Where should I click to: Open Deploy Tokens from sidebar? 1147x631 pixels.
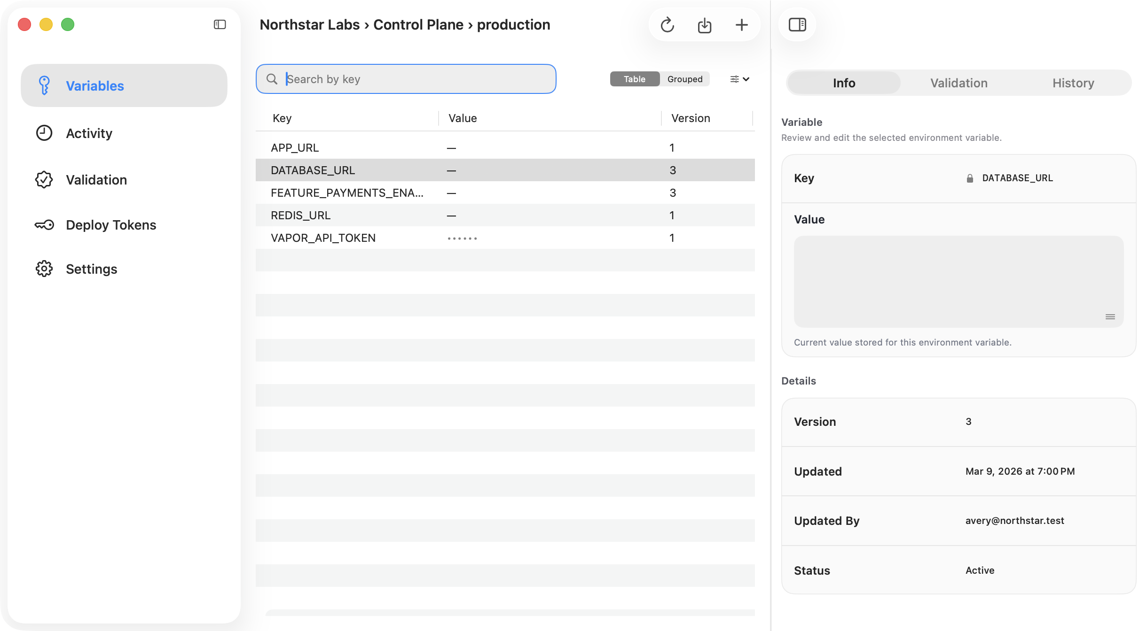coord(111,225)
